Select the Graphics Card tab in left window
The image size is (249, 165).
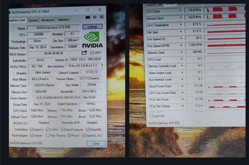[17, 20]
